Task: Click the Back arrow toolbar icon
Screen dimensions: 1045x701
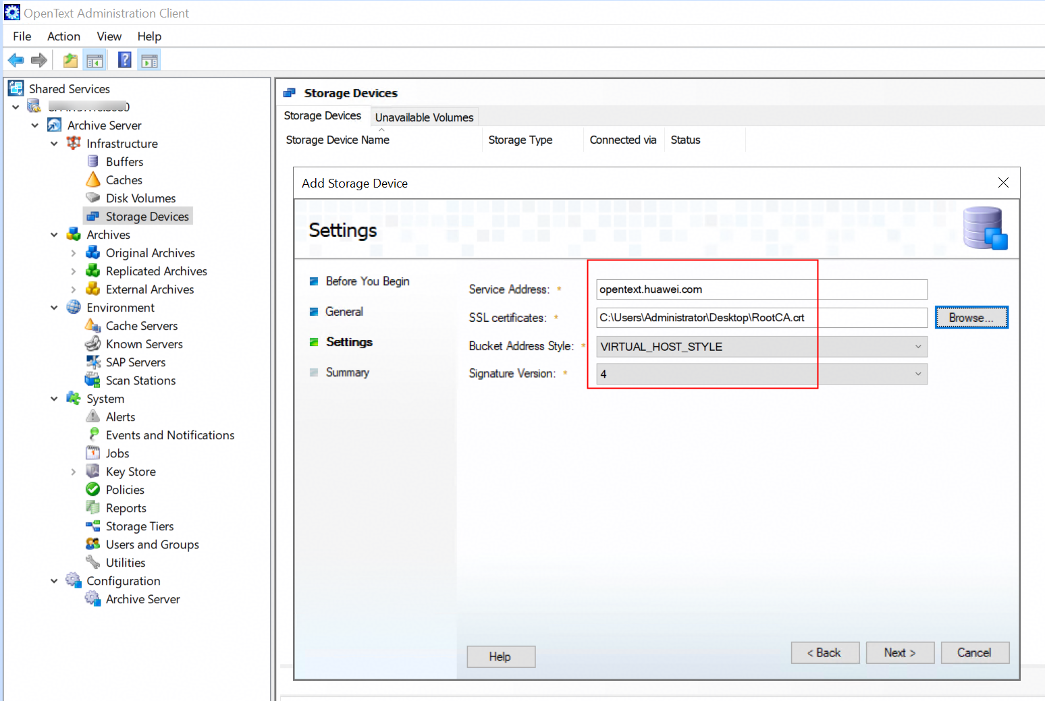Action: click(x=16, y=61)
